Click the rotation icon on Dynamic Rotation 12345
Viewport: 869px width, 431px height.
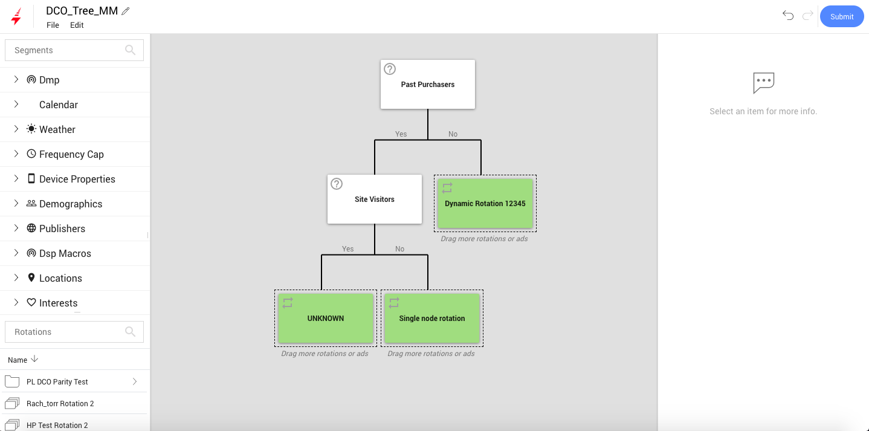coord(447,187)
